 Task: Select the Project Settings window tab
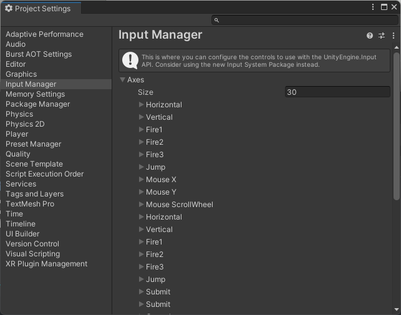click(37, 9)
